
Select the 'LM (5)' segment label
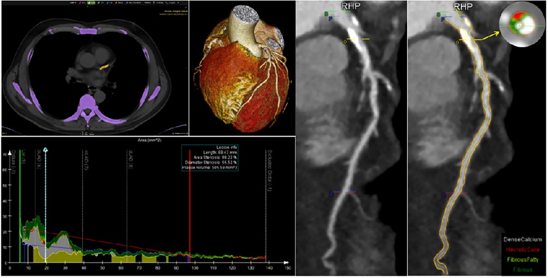point(23,157)
